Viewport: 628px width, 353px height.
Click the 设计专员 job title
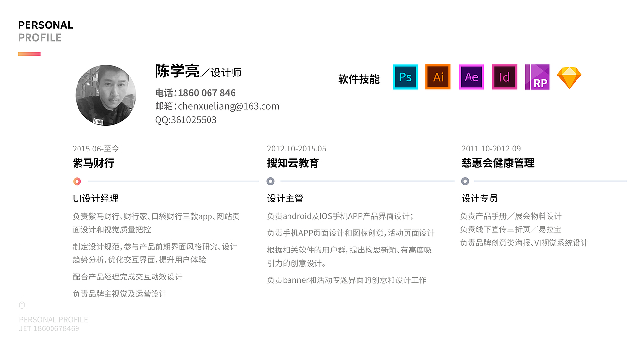point(480,198)
